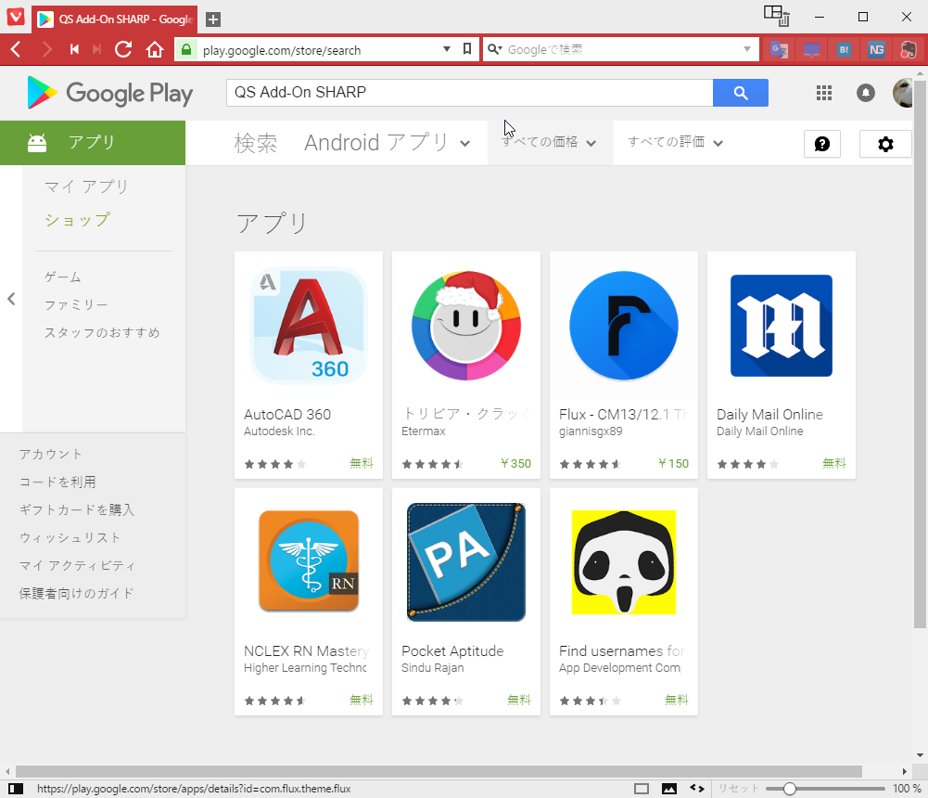This screenshot has height=798, width=928.
Task: Open ゲーム category in sidebar
Action: (x=63, y=277)
